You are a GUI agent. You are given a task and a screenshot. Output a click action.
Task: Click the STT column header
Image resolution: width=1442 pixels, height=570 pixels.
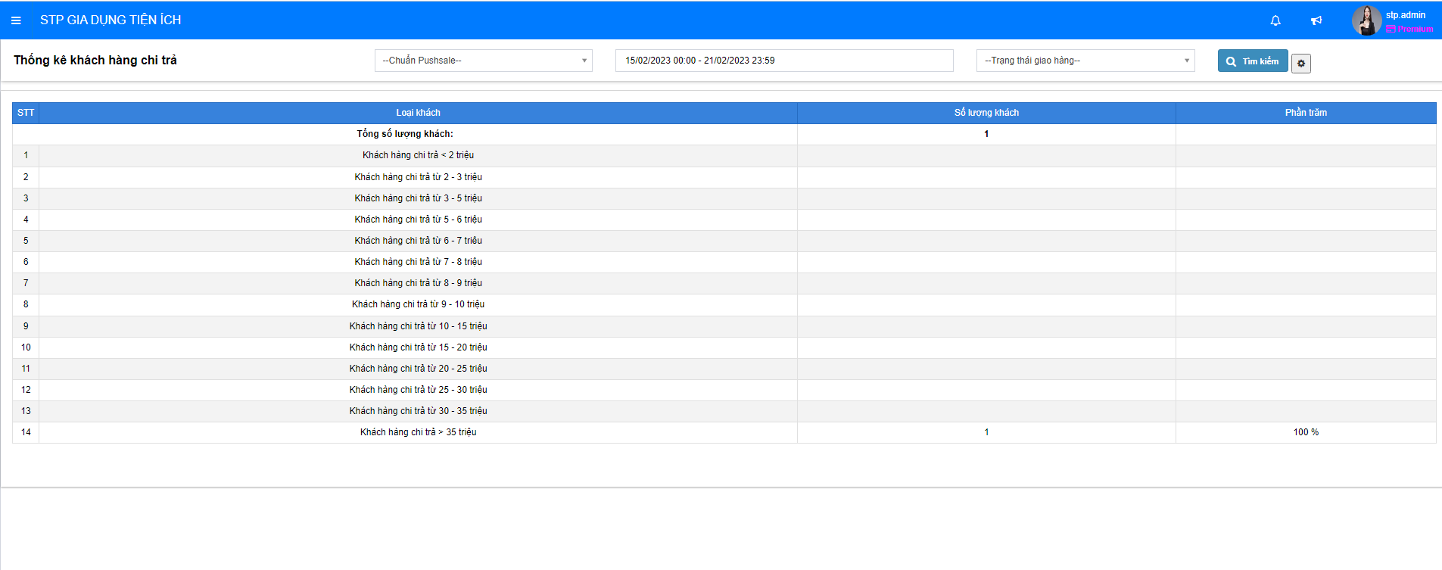point(26,113)
